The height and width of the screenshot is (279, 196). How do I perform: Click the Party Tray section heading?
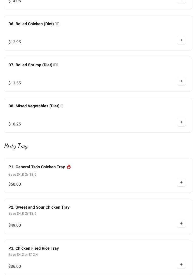click(16, 146)
